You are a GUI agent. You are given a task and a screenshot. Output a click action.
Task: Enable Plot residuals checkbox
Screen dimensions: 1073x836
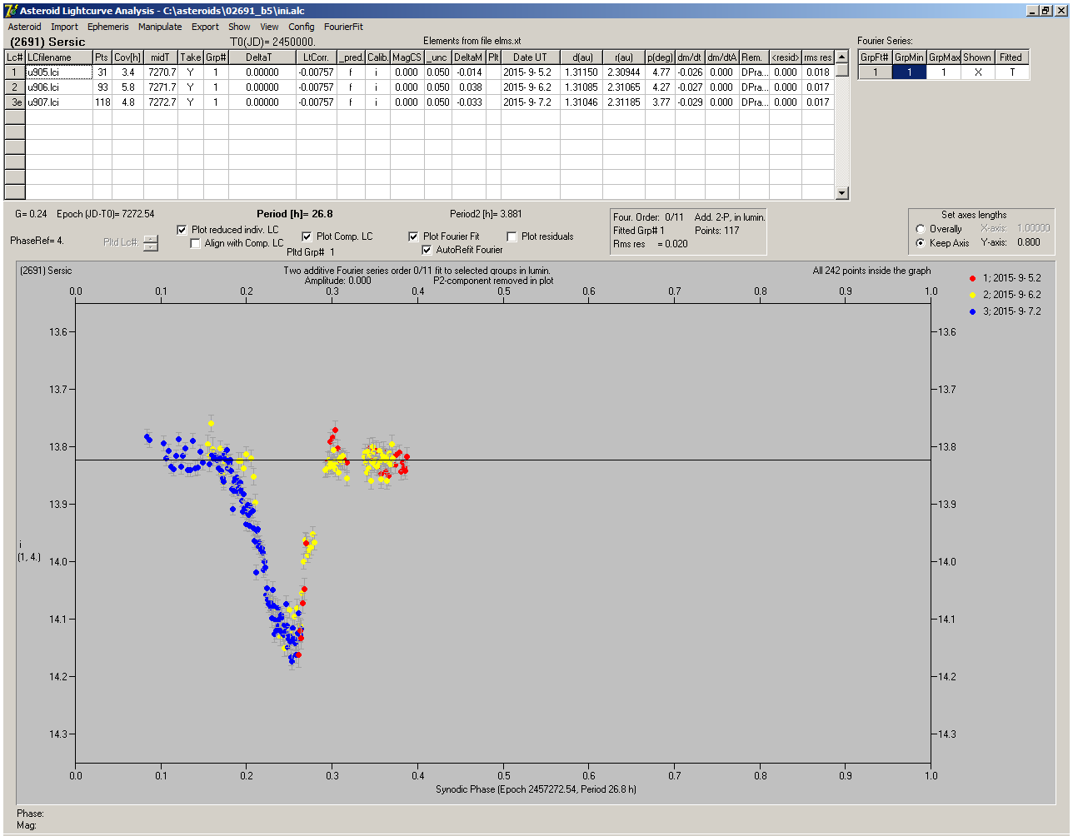(512, 236)
